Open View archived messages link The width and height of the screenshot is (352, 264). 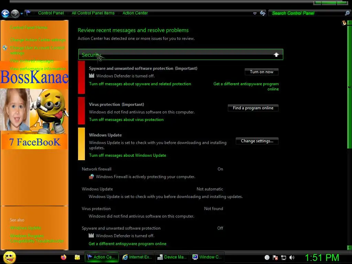coord(32,61)
